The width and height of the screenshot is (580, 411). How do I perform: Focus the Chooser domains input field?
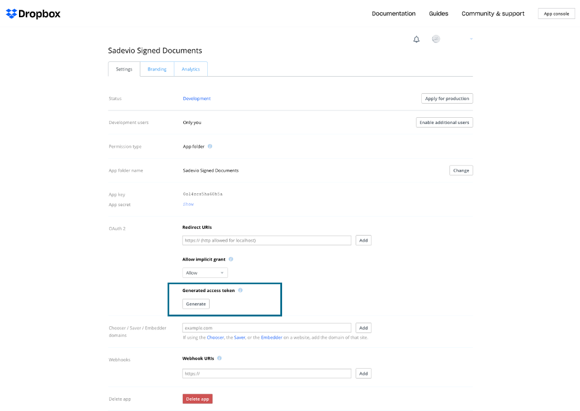(x=267, y=328)
